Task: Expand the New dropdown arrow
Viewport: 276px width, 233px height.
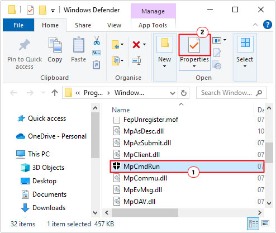Action: click(x=165, y=66)
